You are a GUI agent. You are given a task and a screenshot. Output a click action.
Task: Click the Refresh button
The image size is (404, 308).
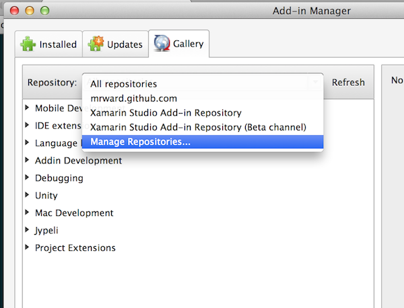(x=348, y=82)
